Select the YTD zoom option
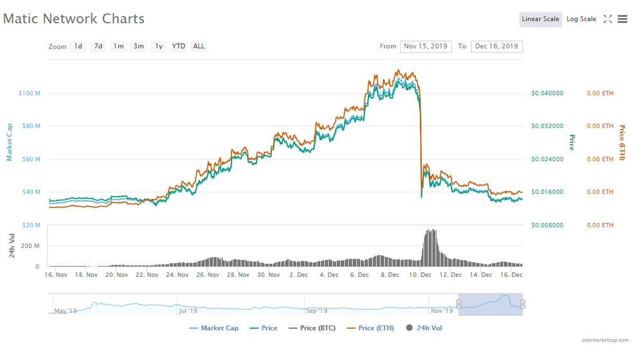This screenshot has height=352, width=643. [x=178, y=46]
